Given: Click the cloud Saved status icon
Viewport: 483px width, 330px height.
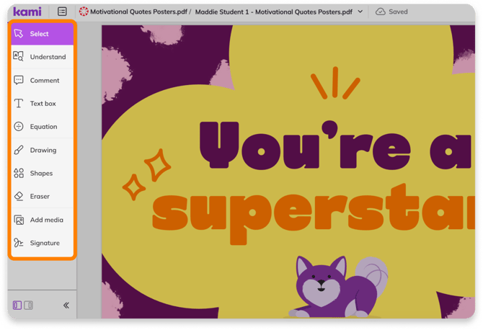Looking at the screenshot, I should tap(381, 12).
